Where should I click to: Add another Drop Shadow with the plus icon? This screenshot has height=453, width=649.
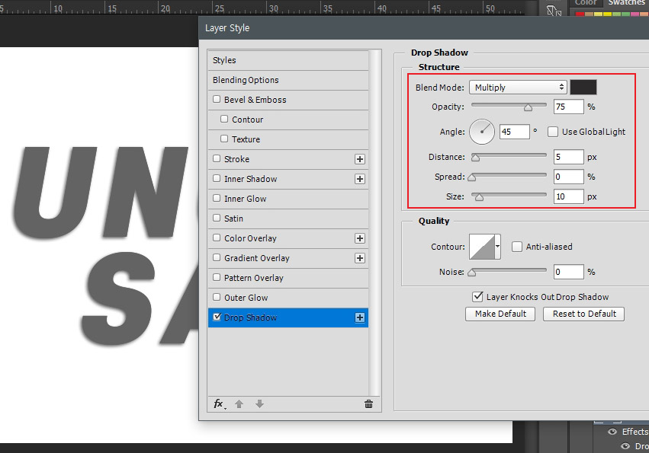360,317
